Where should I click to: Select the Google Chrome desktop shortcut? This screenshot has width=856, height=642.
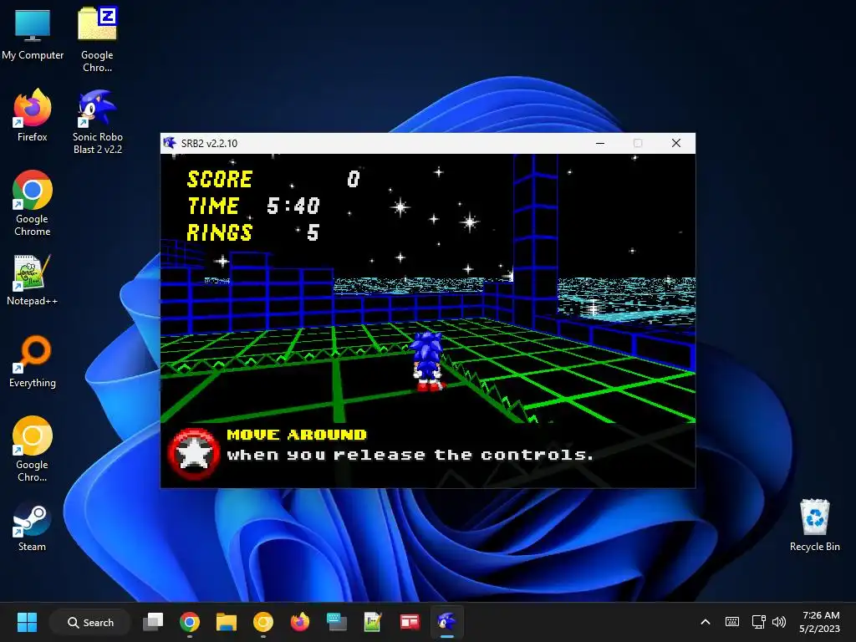click(33, 203)
